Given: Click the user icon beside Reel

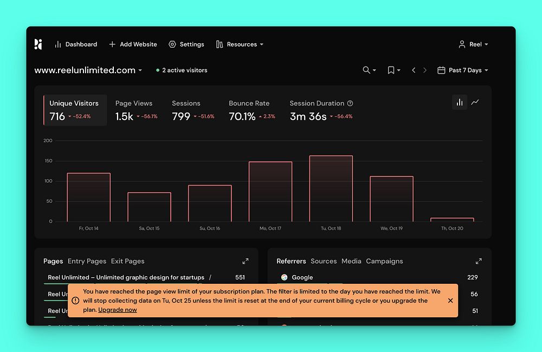Looking at the screenshot, I should (462, 44).
